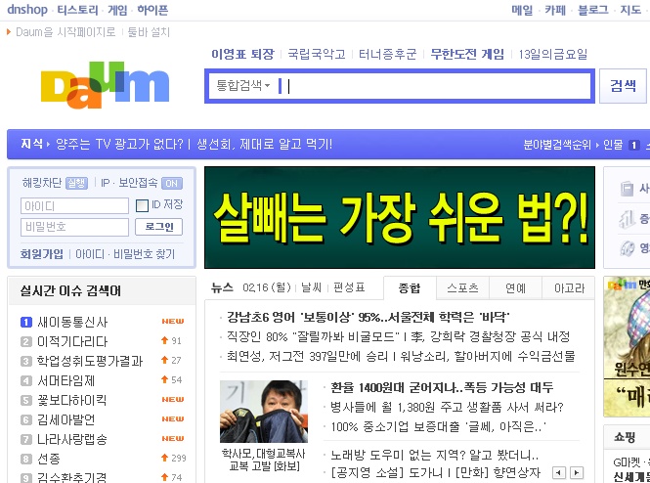Click the 검색 search button
The image size is (650, 483).
(x=623, y=86)
